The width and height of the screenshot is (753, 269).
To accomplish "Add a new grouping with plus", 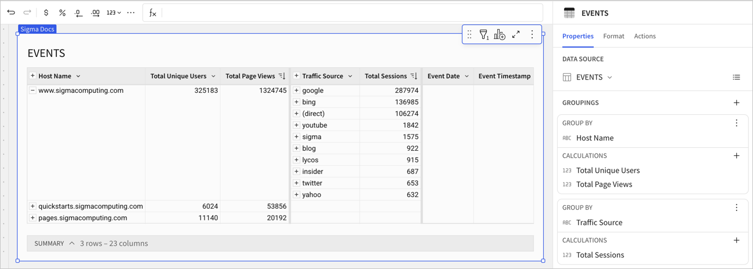I will coord(737,103).
